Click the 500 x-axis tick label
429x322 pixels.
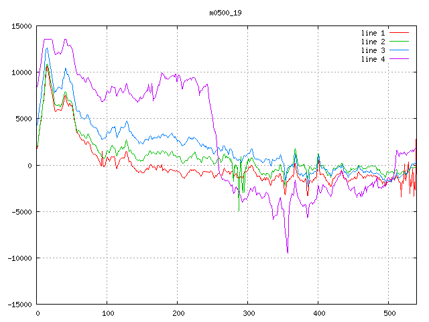[389, 313]
